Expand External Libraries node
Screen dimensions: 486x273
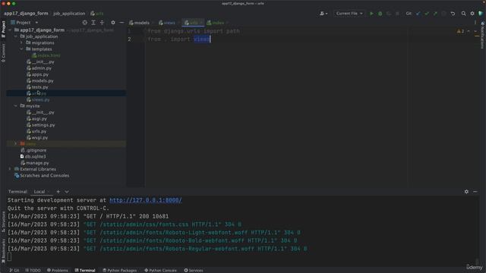point(10,169)
